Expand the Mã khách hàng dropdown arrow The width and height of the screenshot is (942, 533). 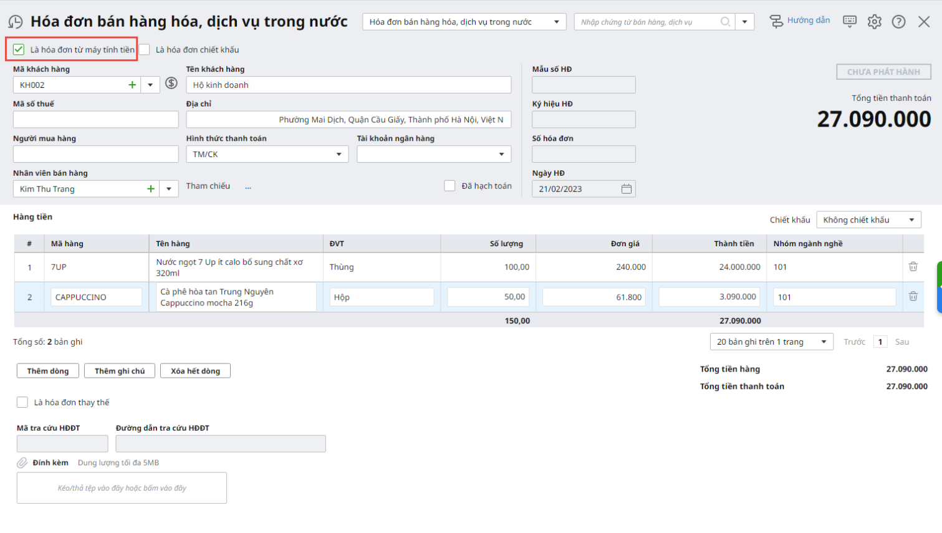point(150,85)
